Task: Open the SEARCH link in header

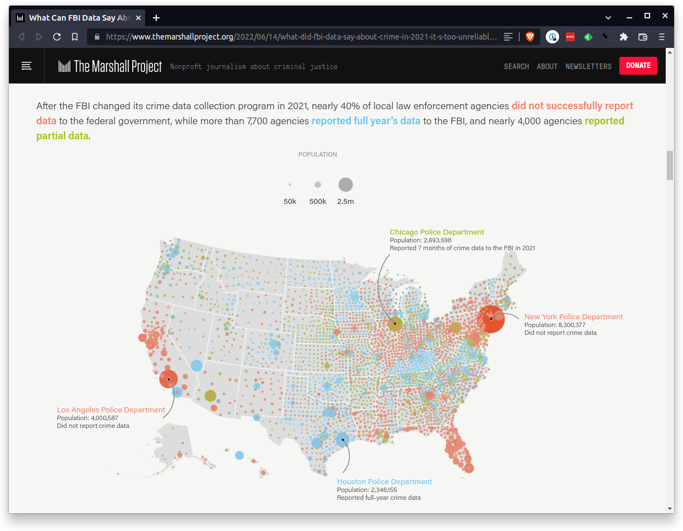Action: 516,66
